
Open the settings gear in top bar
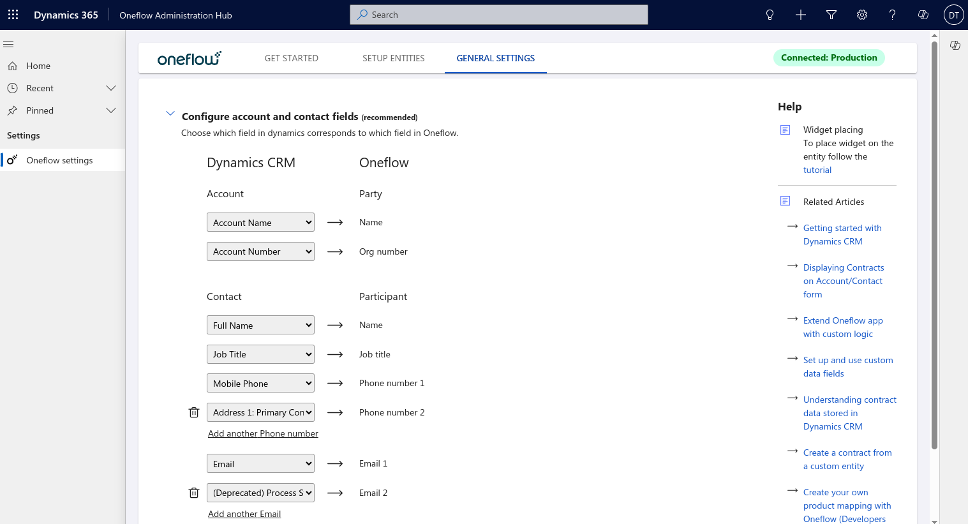[862, 15]
